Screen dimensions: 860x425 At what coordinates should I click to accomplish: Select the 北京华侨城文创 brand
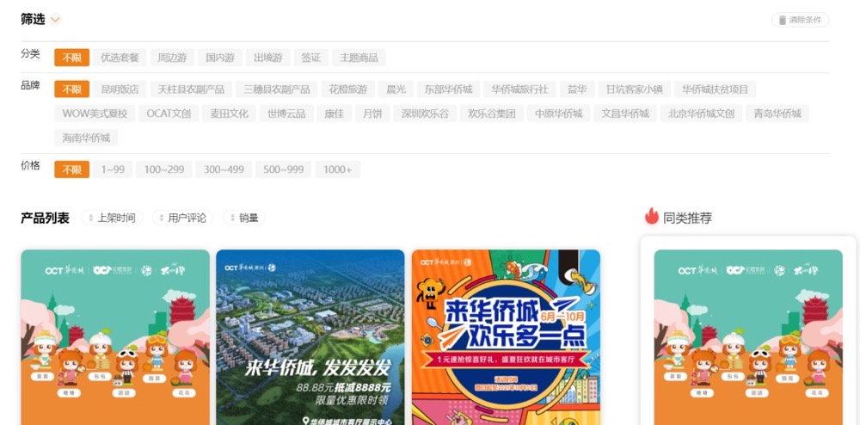click(702, 114)
